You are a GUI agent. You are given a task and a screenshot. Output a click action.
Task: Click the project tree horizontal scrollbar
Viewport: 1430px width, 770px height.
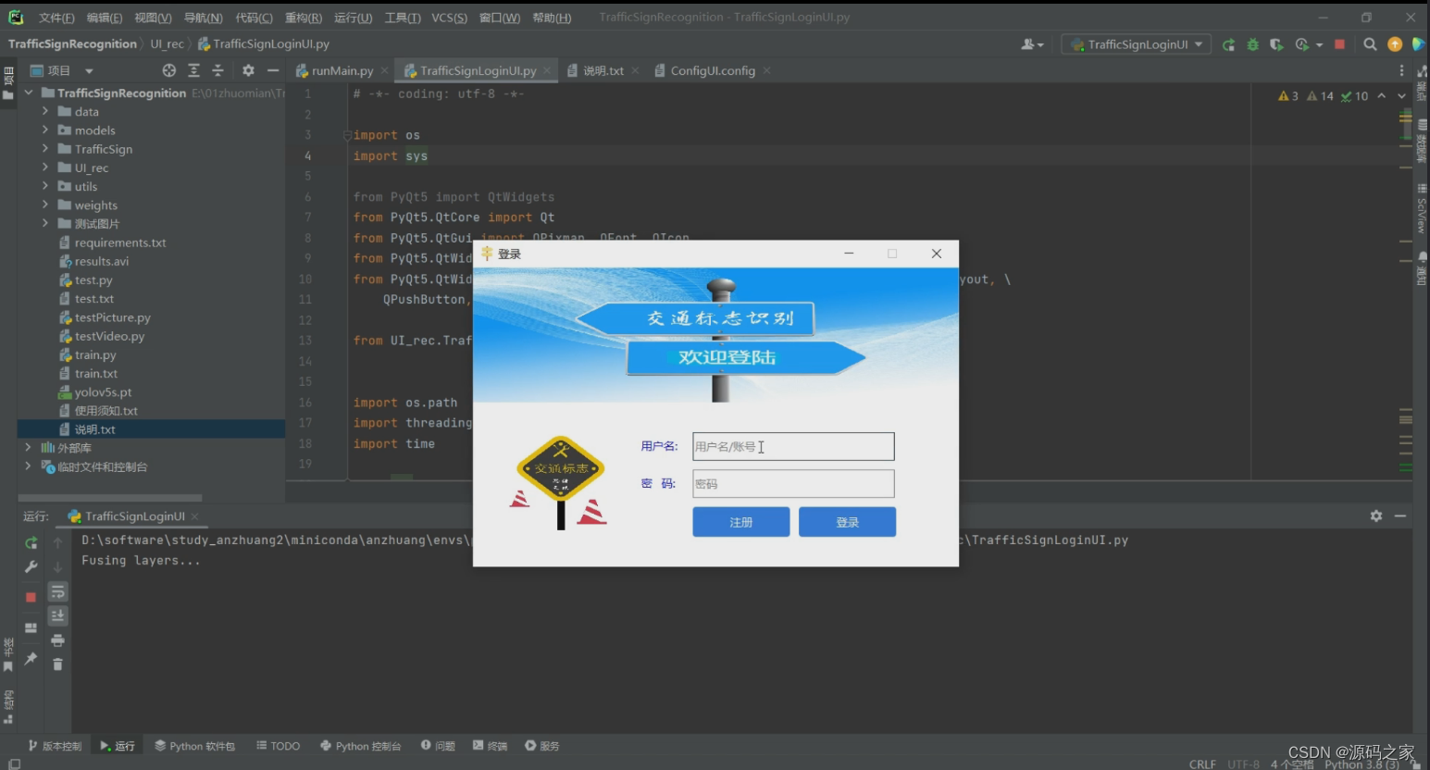tap(111, 497)
